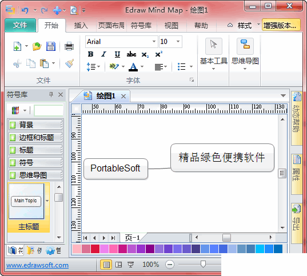
Task: Expand the 背景 Background library category
Action: [x=35, y=125]
